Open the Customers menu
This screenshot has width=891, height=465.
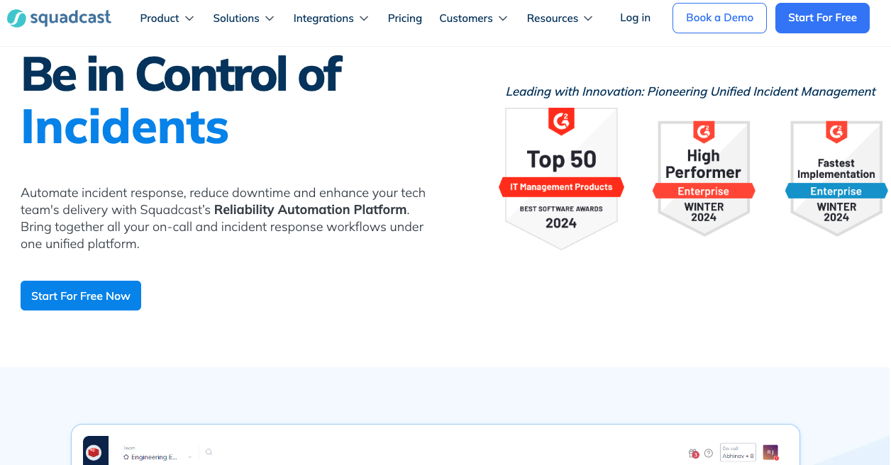point(473,18)
